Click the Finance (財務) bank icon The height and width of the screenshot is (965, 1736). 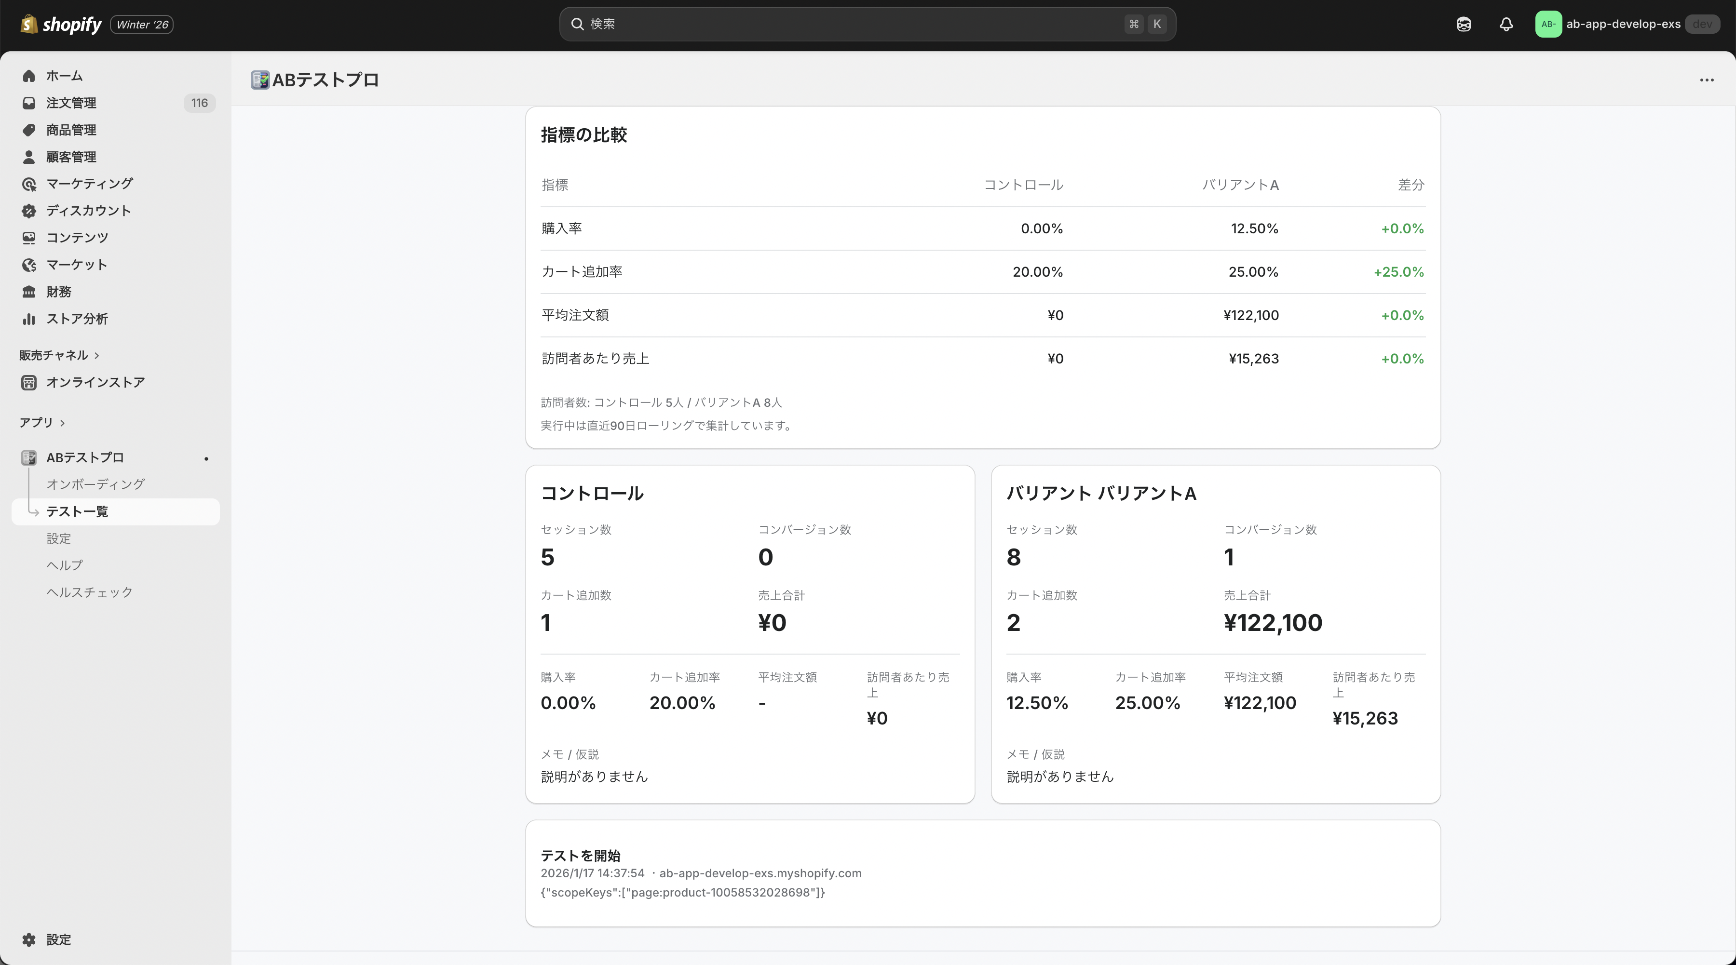[28, 292]
